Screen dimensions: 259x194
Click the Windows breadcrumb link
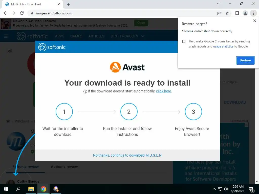[x=22, y=121]
